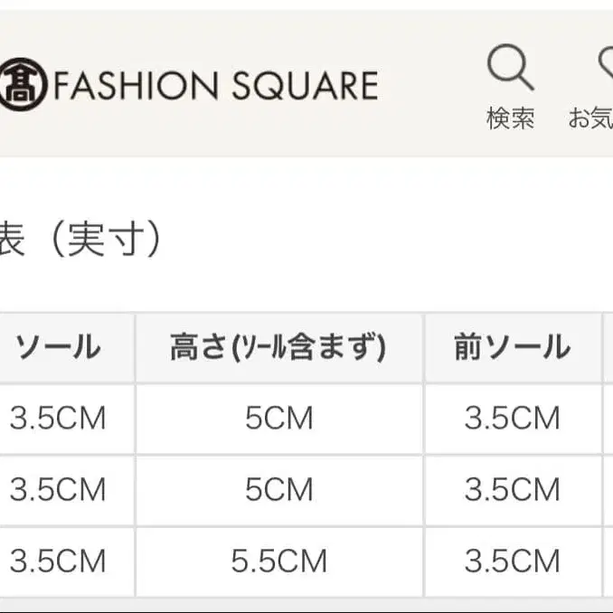The image size is (613, 613).
Task: Select the ソール column header
Action: click(58, 348)
